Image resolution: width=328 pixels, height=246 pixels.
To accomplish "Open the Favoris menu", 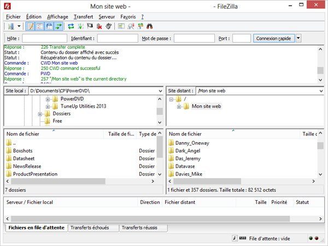I will (128, 17).
